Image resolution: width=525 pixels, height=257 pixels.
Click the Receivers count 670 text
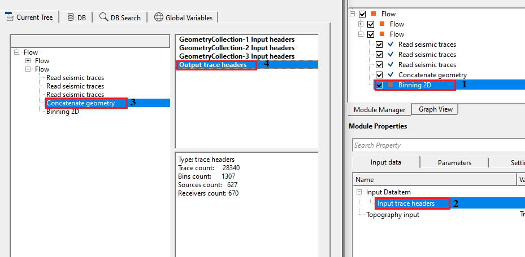pos(209,193)
